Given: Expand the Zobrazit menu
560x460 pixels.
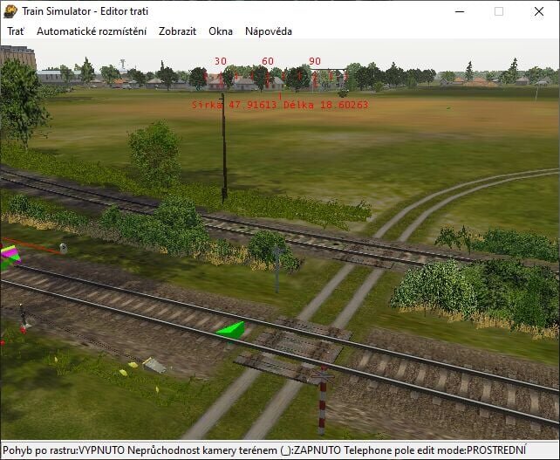Looking at the screenshot, I should pyautogui.click(x=177, y=31).
